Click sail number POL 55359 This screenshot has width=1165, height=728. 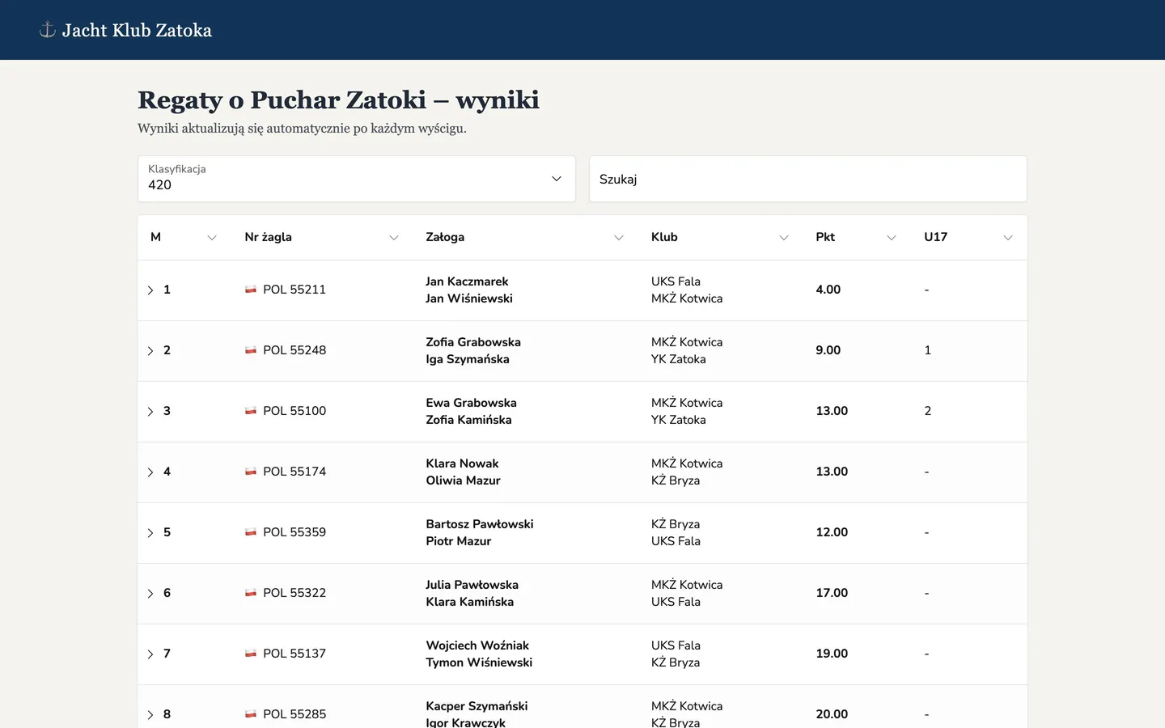(294, 532)
